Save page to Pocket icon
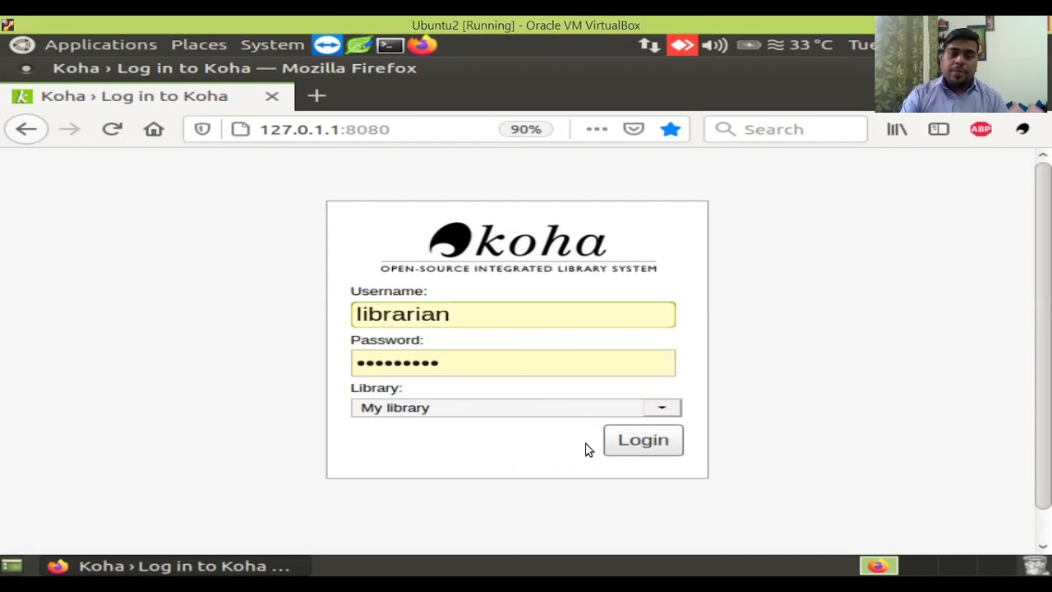 click(633, 129)
